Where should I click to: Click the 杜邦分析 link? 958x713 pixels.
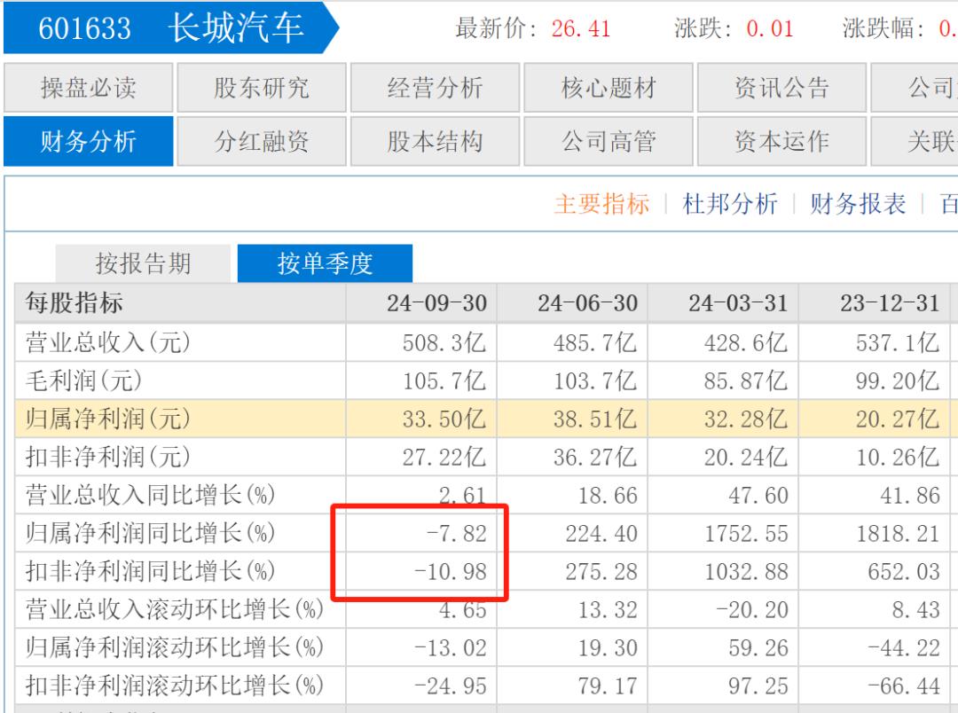[x=729, y=204]
